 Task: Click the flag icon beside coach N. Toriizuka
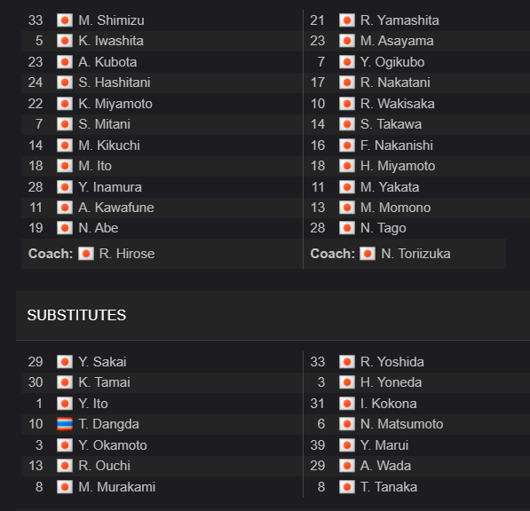(x=368, y=254)
